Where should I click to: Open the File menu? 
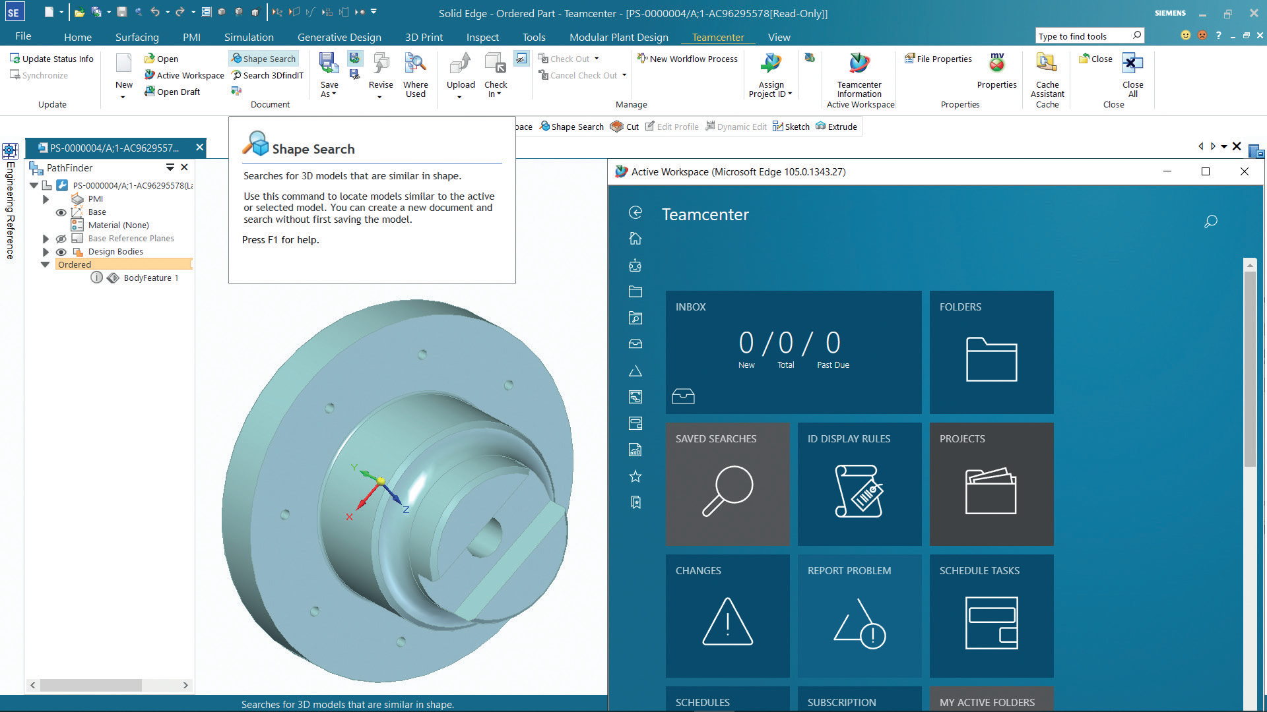[23, 36]
